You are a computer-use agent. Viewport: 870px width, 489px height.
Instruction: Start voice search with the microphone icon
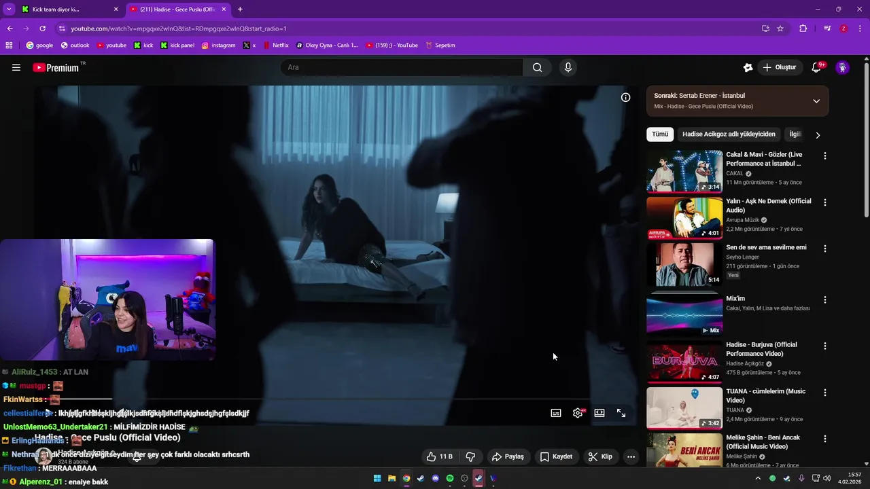[568, 67]
